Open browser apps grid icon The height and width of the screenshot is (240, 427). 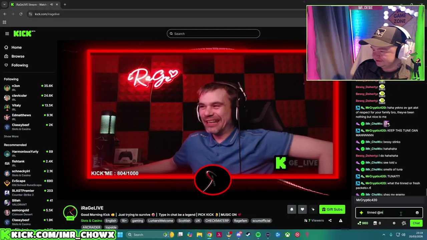tap(4, 22)
